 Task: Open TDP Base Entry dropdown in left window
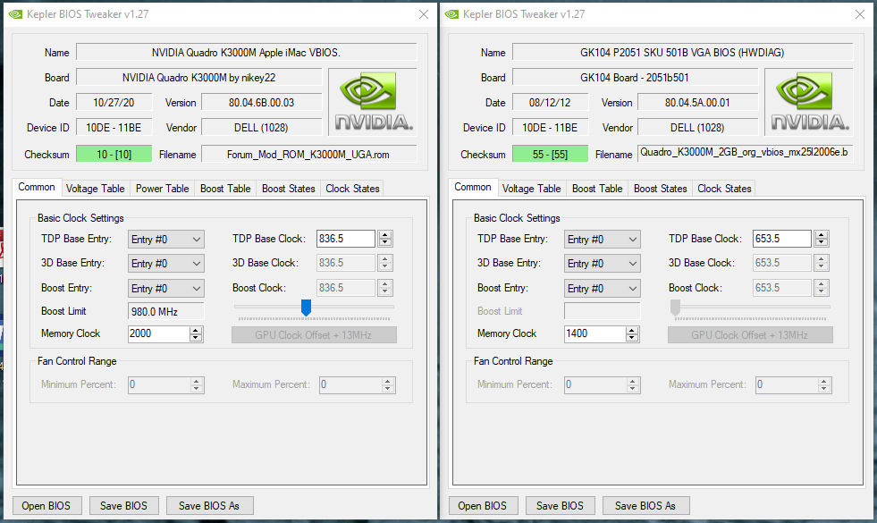coord(166,240)
